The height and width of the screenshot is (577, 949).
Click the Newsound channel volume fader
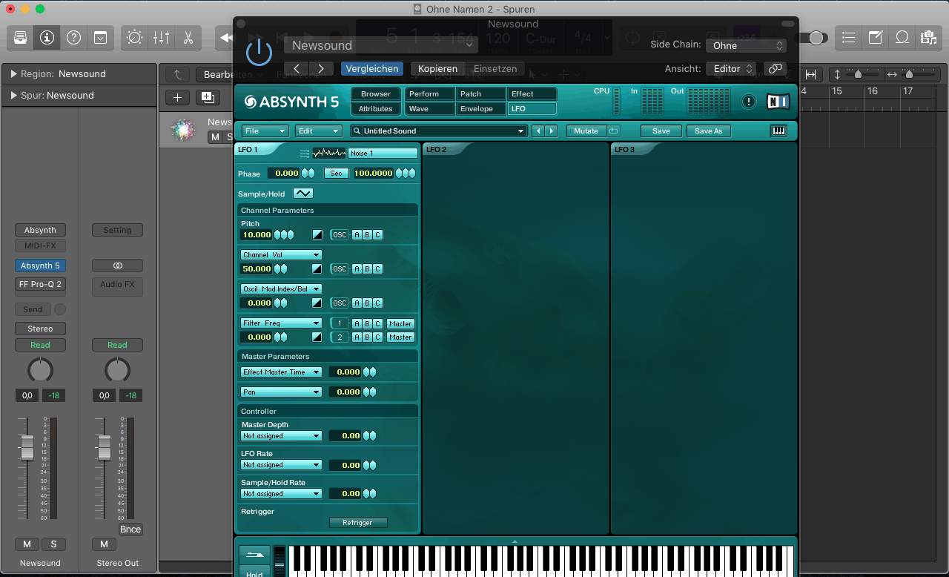click(x=27, y=447)
